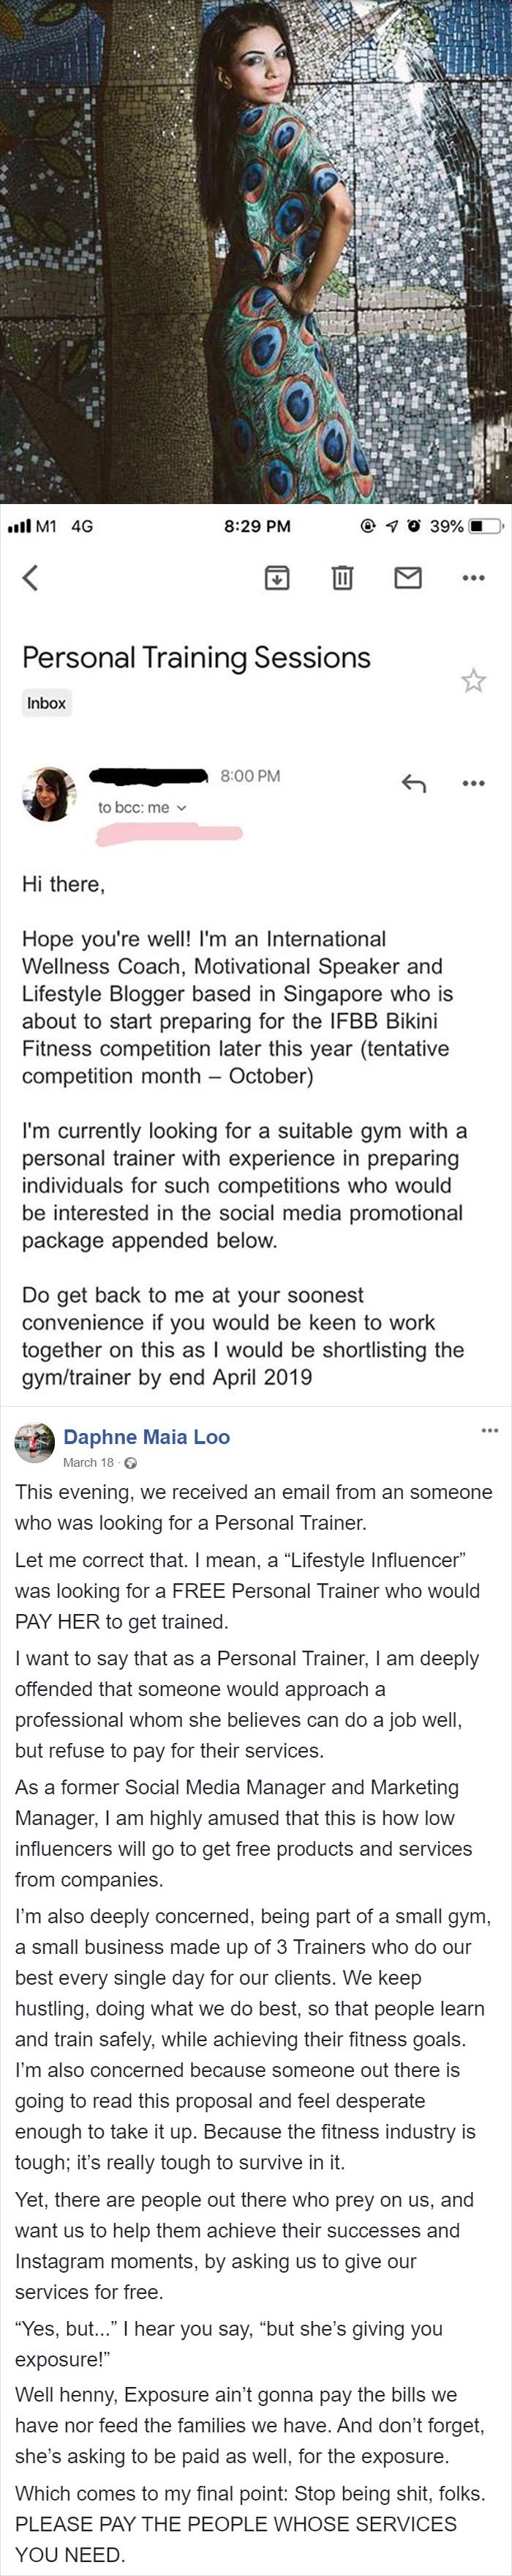Tap the email subject Personal Training Sessions
512x2576 pixels.
click(197, 657)
